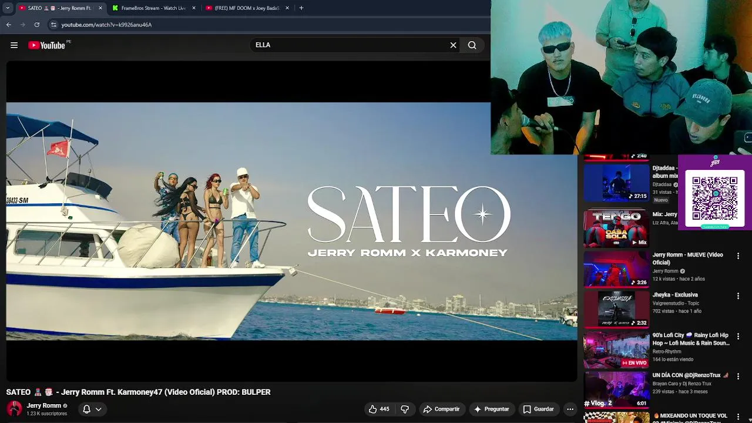752x423 pixels.
Task: Save the video with Guardar button
Action: [538, 409]
